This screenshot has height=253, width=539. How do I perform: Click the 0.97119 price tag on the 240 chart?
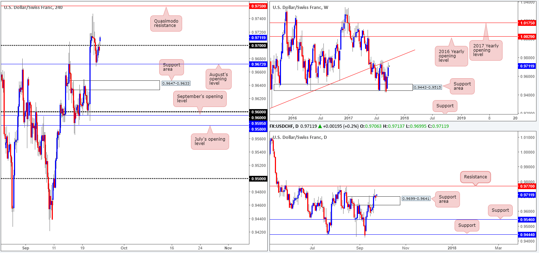tap(258, 37)
